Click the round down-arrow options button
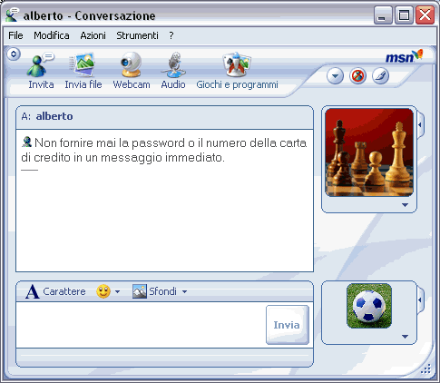The image size is (440, 383). (x=335, y=75)
